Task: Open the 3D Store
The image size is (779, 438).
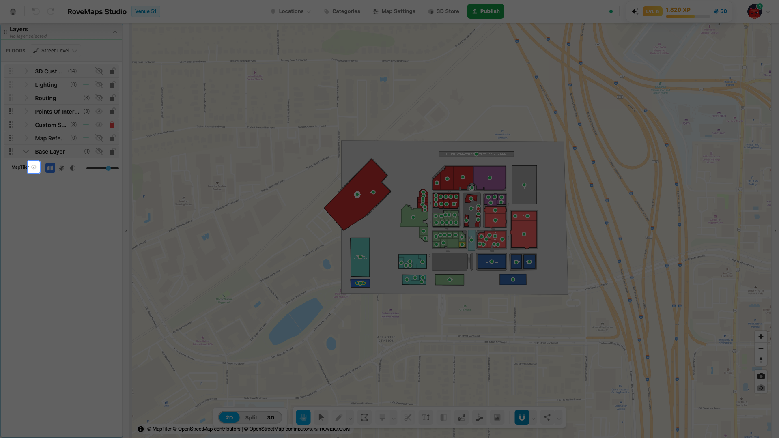Action: [443, 11]
